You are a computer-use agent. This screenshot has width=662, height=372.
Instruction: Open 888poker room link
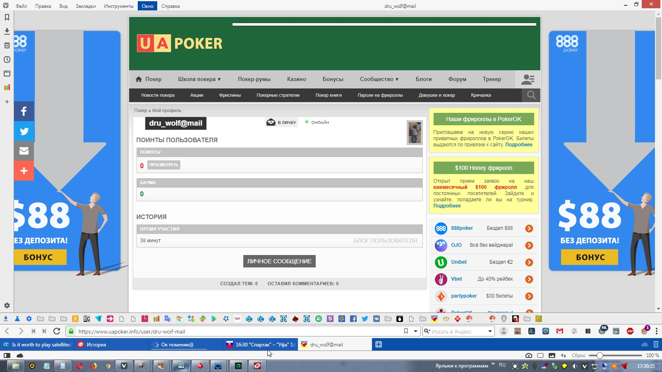[462, 228]
